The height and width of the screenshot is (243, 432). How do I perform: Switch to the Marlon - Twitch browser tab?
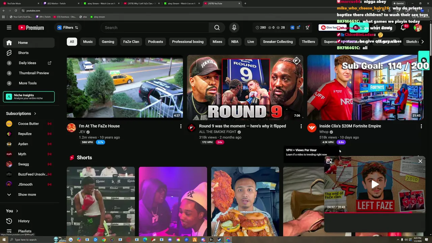(61, 3)
